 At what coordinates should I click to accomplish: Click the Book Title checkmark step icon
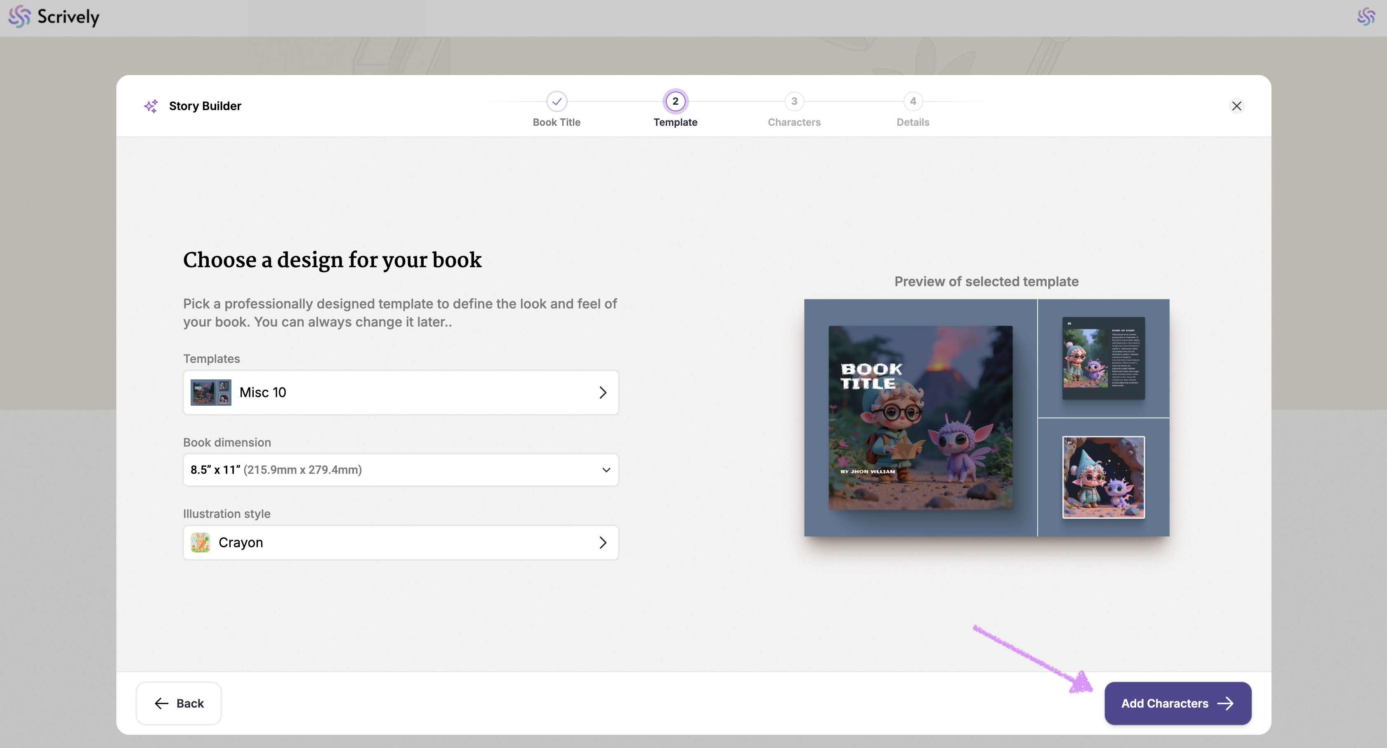556,101
